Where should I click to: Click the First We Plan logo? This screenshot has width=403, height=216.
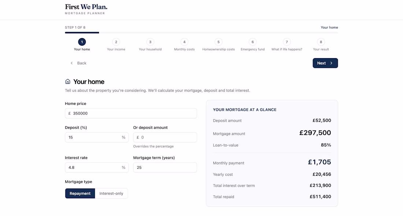[x=86, y=9]
